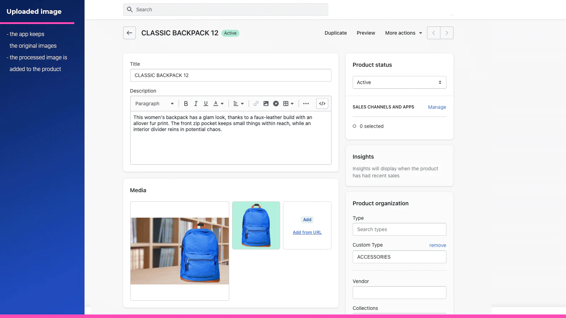Click the Search types input field
566x318 pixels.
[x=399, y=229]
